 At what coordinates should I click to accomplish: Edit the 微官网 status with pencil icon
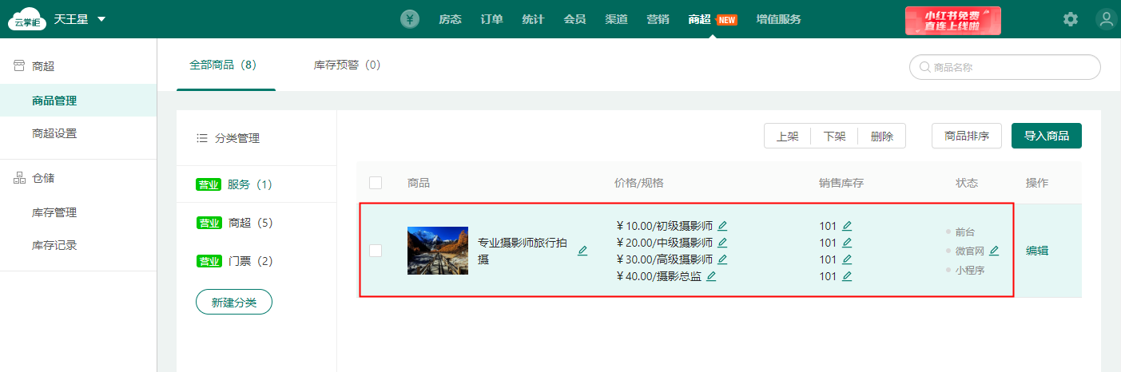[994, 251]
